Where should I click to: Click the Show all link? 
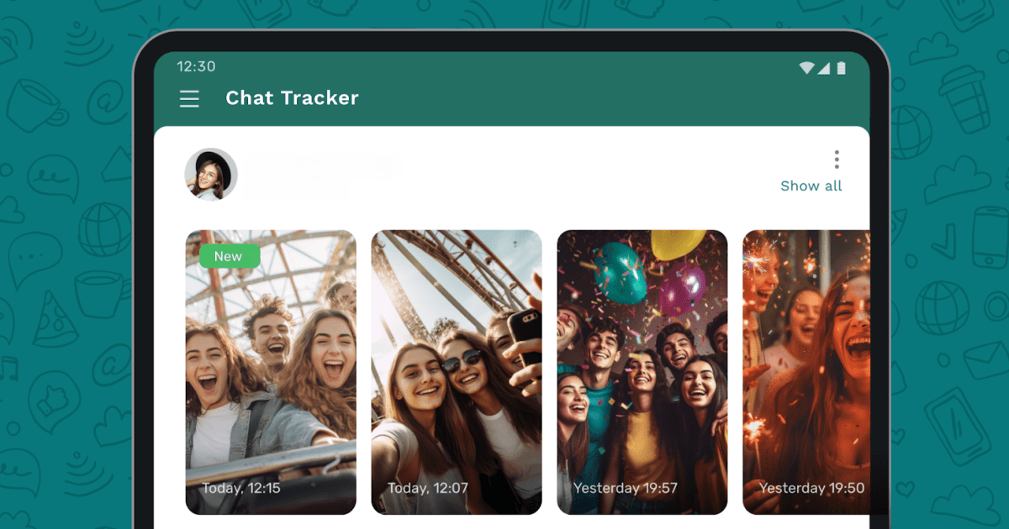point(811,186)
